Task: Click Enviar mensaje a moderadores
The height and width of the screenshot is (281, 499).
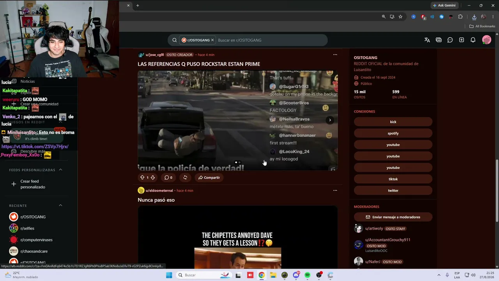Action: click(x=393, y=217)
